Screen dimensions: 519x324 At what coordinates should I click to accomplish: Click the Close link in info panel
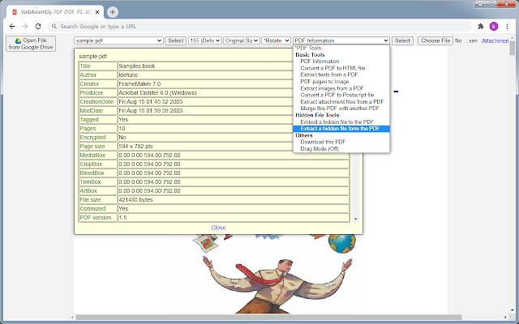(218, 228)
